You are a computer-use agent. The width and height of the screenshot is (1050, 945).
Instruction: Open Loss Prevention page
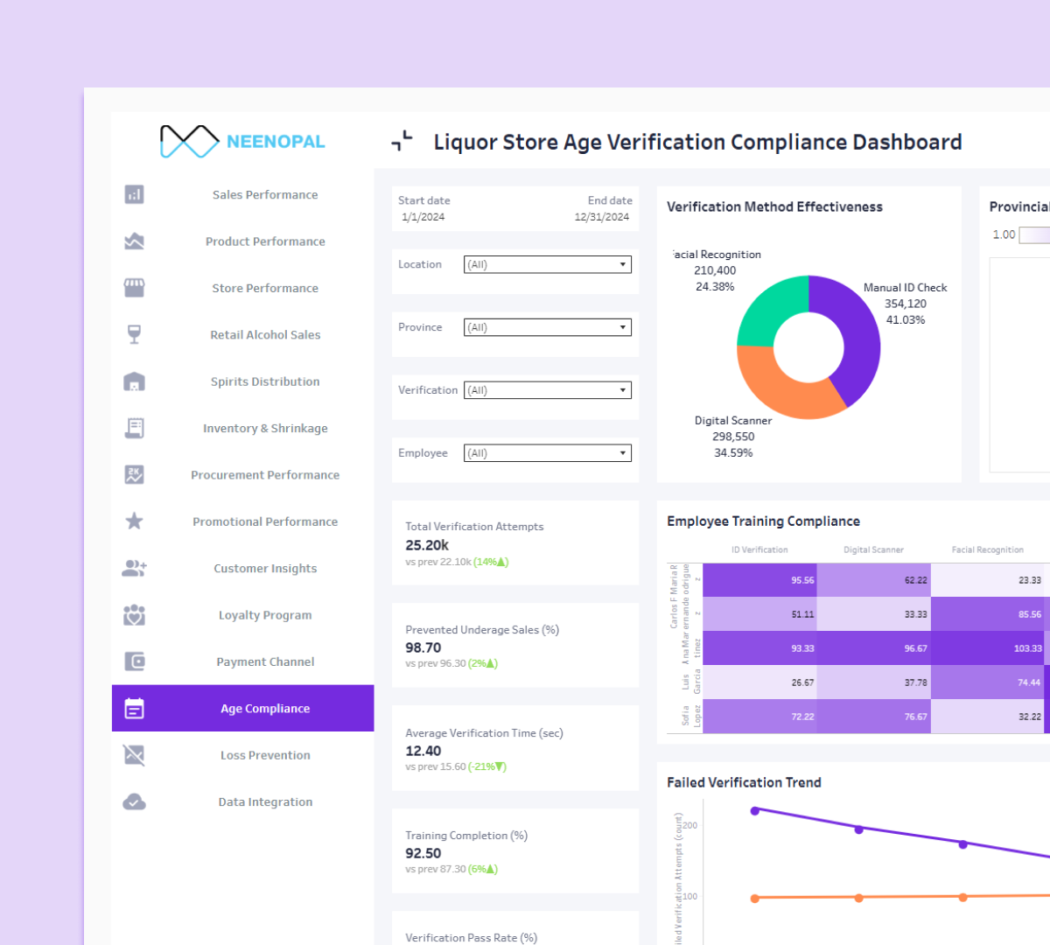pos(265,755)
